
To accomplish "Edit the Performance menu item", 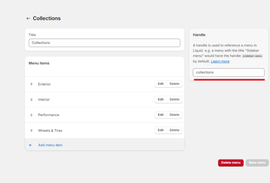I will [161, 115].
